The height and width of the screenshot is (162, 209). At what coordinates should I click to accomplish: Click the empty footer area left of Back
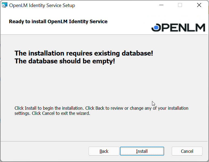43,151
